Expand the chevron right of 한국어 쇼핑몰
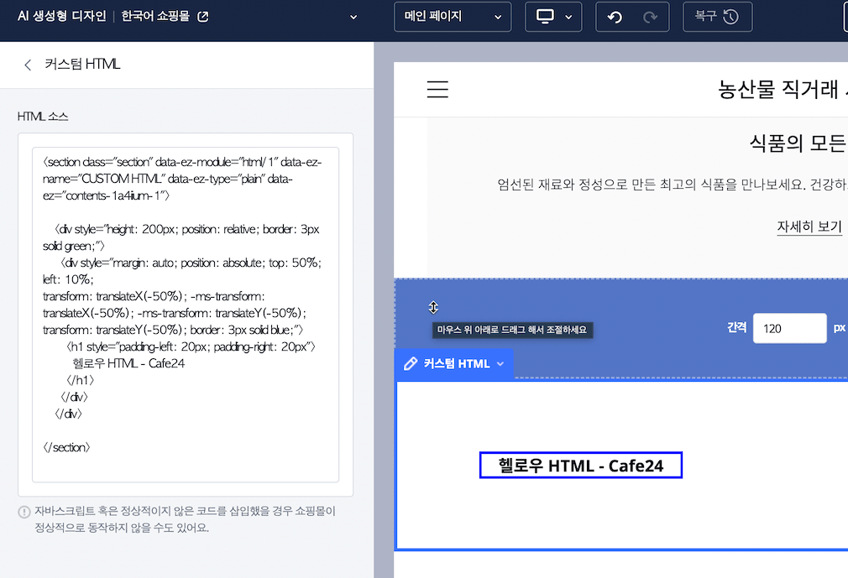 pyautogui.click(x=353, y=17)
